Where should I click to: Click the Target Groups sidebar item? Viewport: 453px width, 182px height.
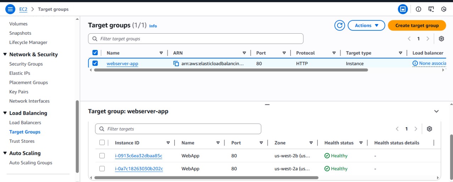[25, 132]
